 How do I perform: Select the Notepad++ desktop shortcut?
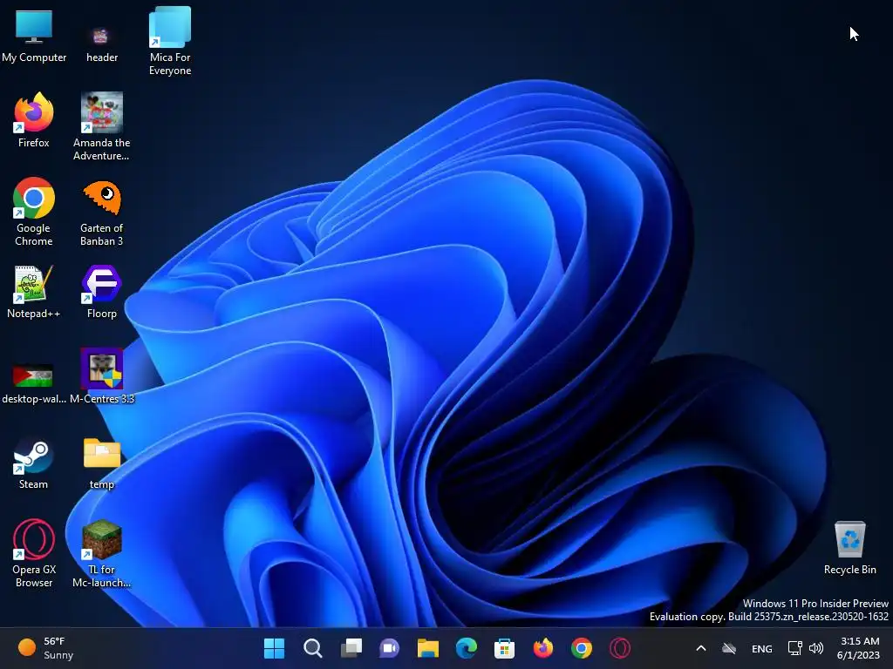(34, 291)
